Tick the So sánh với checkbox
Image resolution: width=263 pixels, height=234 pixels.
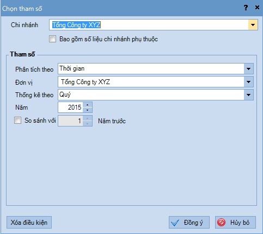17,121
